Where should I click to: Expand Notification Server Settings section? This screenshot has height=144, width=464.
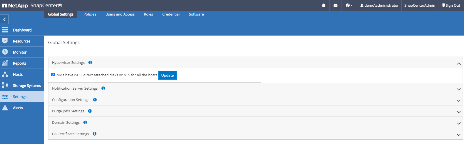click(458, 89)
